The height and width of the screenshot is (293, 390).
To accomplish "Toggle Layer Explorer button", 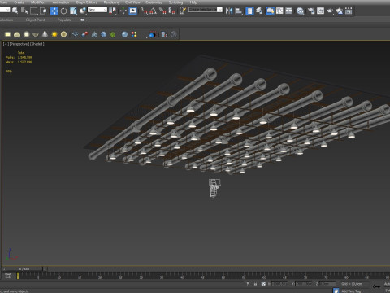I will coord(259,11).
